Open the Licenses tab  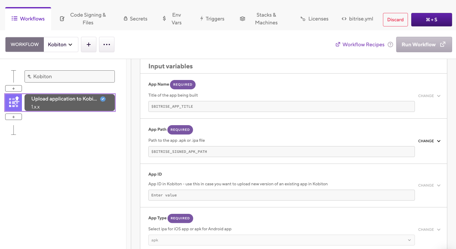[314, 19]
